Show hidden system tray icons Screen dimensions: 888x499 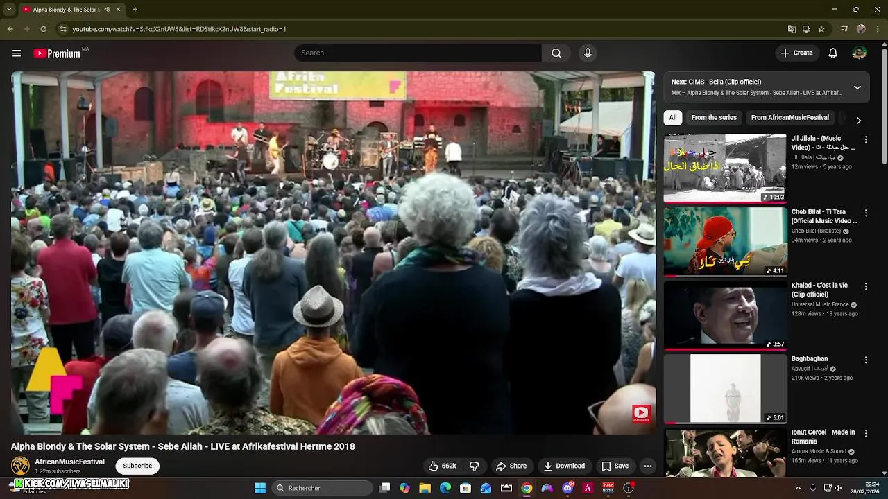click(x=798, y=488)
